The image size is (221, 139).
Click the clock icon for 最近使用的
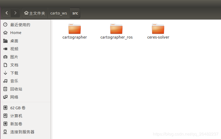pyautogui.click(x=5, y=25)
